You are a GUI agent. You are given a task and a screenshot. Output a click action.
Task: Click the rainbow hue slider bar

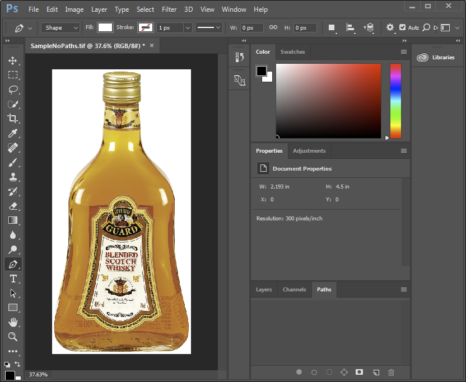(x=395, y=101)
